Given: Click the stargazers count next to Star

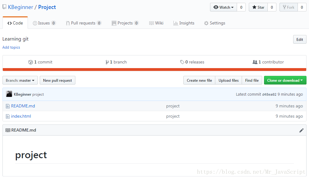Looking at the screenshot, I should tap(272, 7).
